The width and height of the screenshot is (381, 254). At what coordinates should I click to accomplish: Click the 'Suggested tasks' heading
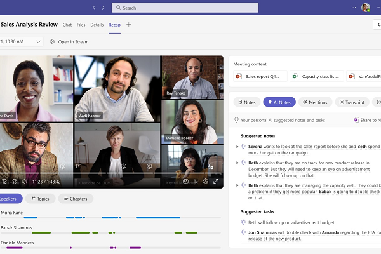pos(257,211)
